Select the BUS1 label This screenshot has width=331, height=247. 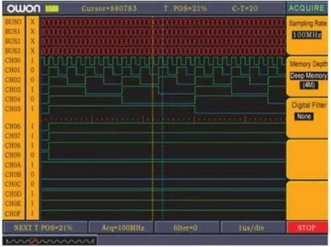pos(13,32)
